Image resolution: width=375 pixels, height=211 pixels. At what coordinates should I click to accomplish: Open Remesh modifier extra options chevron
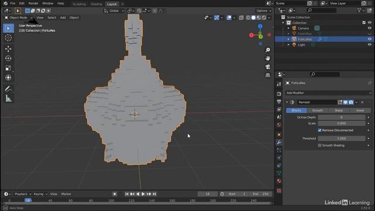tap(356, 102)
